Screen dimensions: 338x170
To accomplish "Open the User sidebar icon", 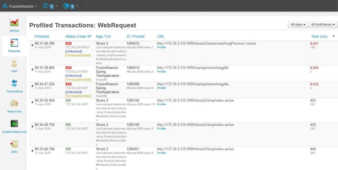I will 14,63.
